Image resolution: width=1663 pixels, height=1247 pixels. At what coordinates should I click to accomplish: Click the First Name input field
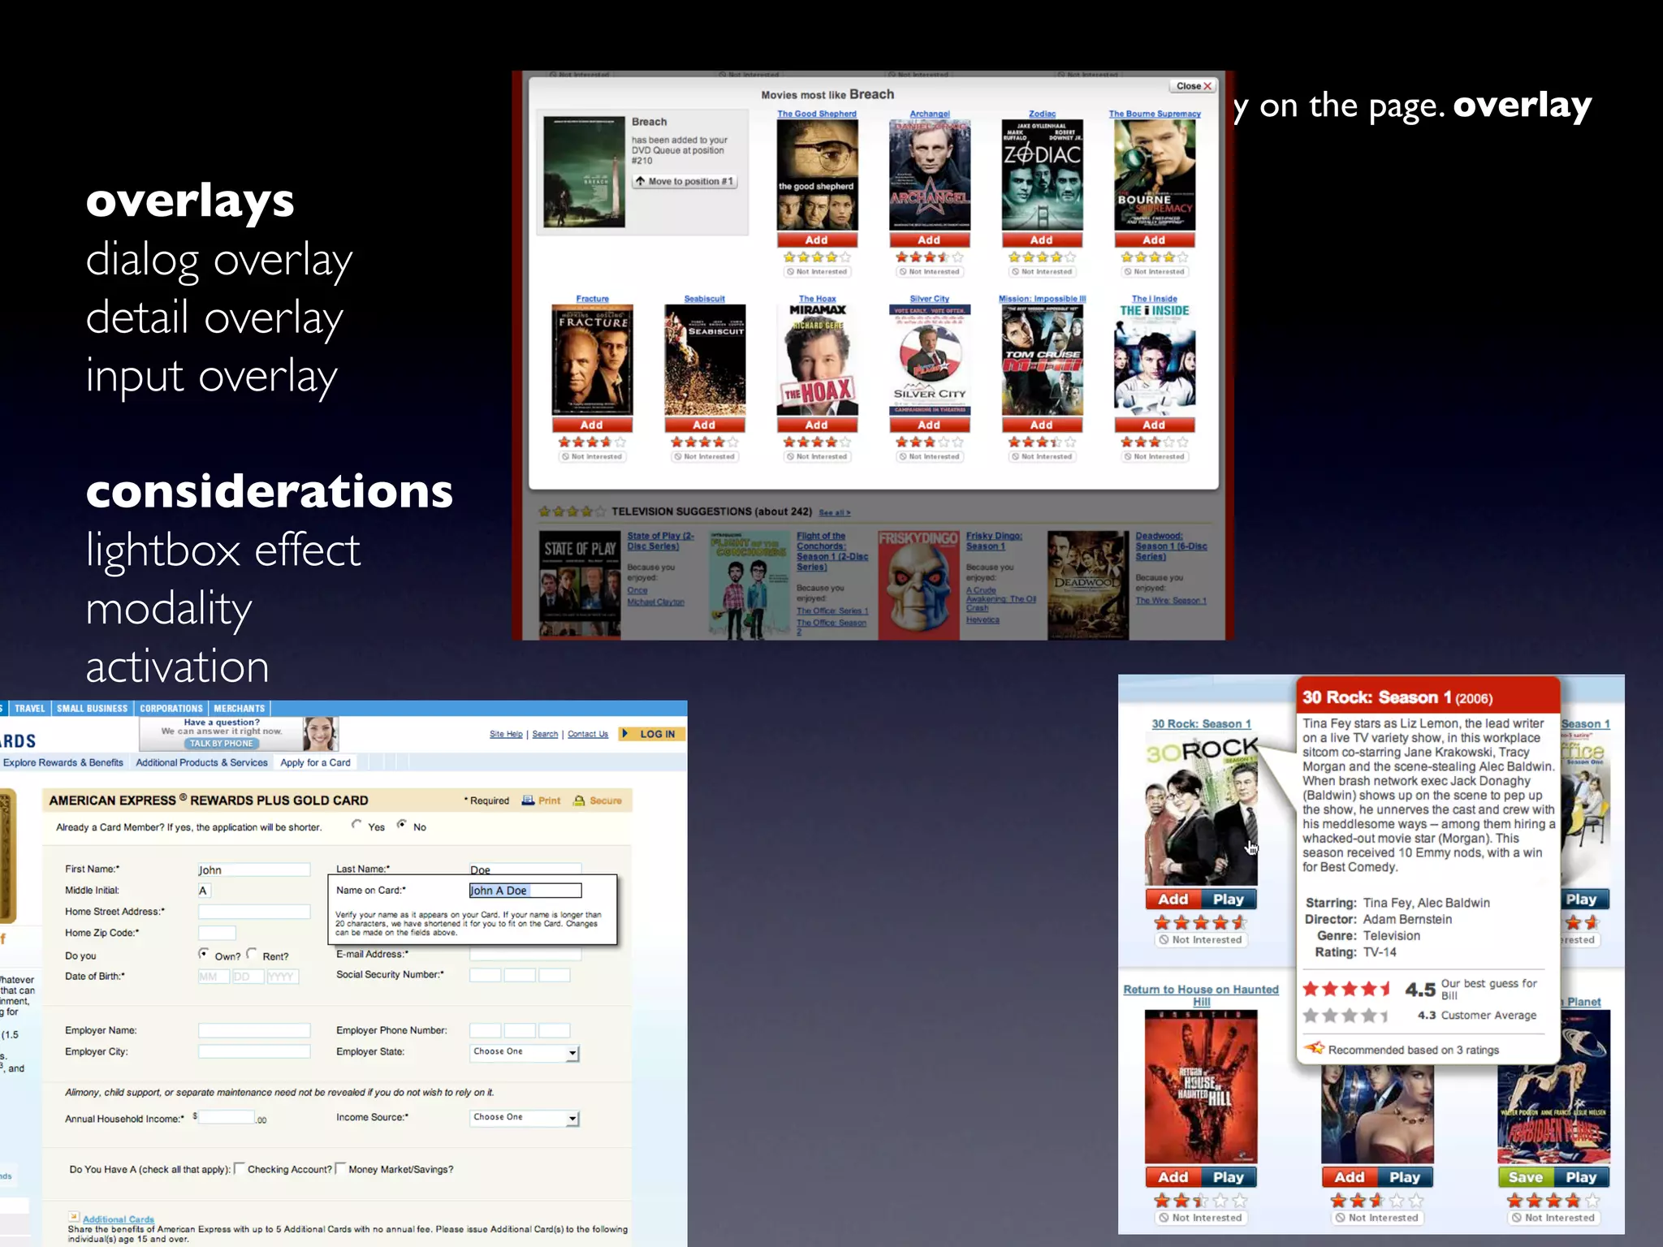[254, 869]
